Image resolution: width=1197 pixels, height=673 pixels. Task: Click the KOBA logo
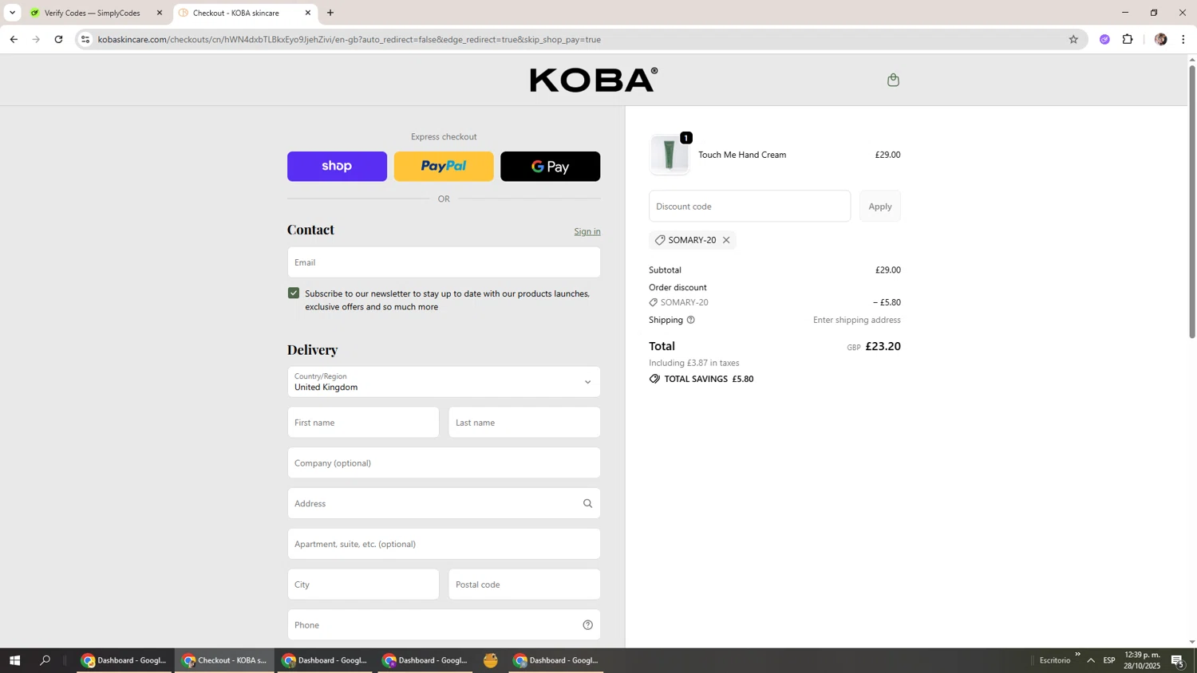pyautogui.click(x=594, y=80)
